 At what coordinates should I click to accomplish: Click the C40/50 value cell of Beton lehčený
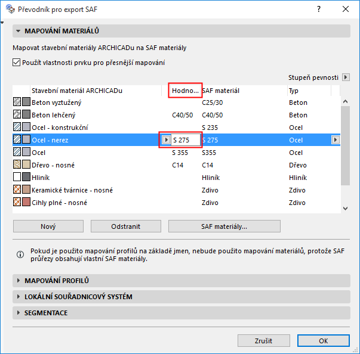tap(183, 115)
